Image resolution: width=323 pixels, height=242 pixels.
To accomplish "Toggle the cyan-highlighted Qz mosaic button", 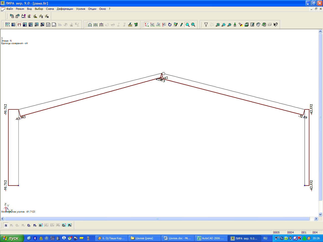I will (64, 225).
